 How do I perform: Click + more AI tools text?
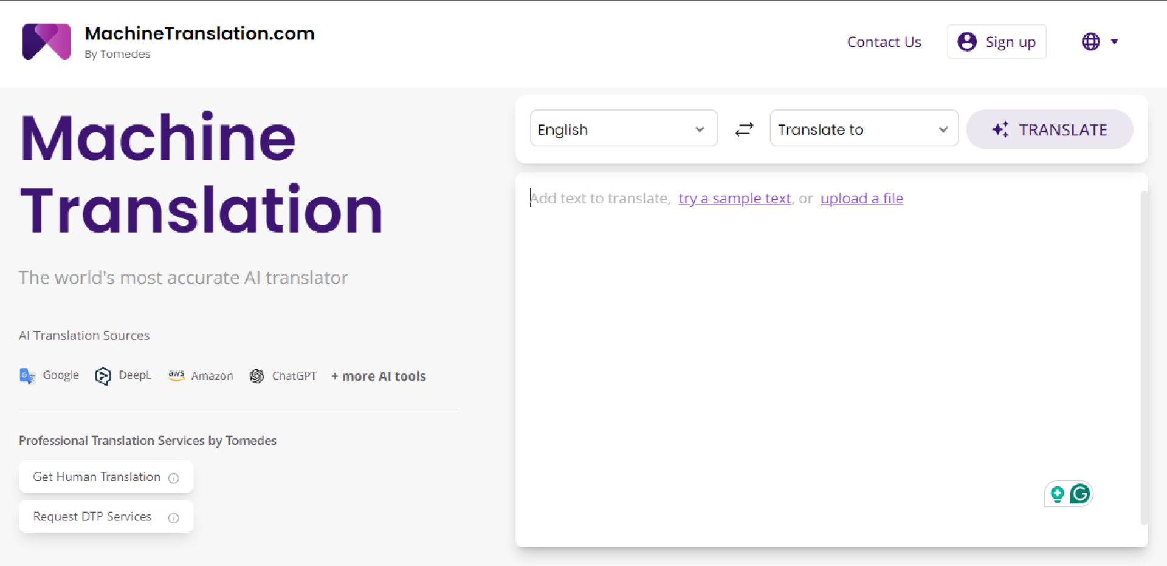(378, 377)
